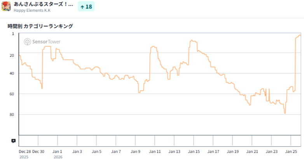
Task: Click the add annotation comment icon
Action: tap(14, 141)
